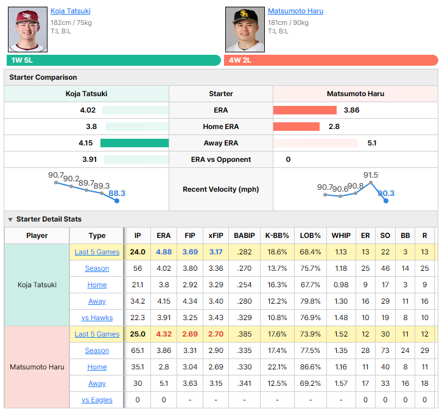
Task: Click Matsumoto's 86.6% LOB% cell
Action: point(310,367)
